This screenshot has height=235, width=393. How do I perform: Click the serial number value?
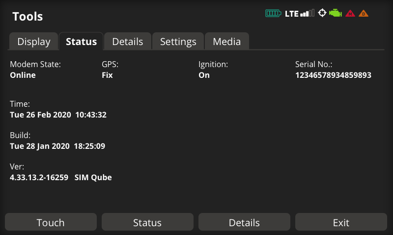point(333,75)
